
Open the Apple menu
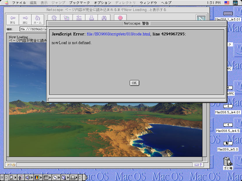(x=7, y=3)
